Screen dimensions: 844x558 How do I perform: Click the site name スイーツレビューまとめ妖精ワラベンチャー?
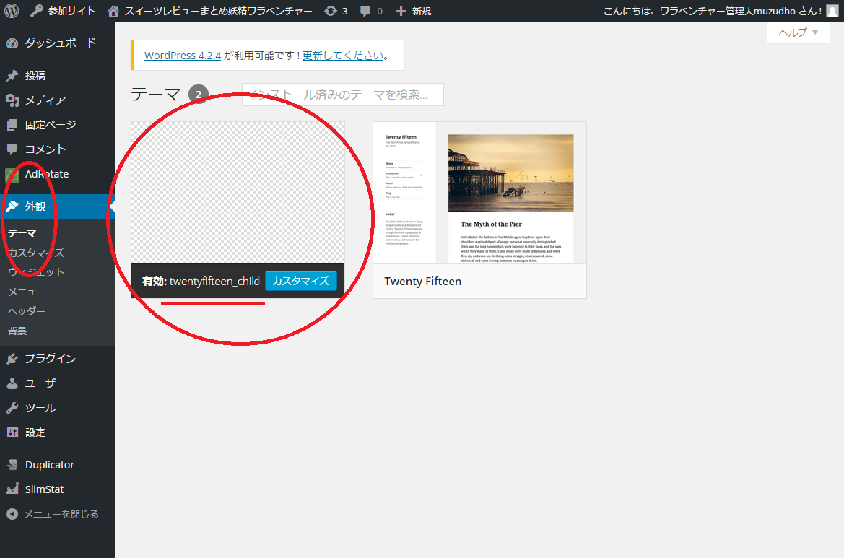click(x=218, y=11)
